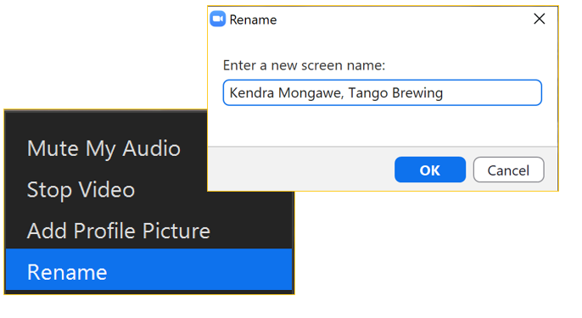Screen dimensions: 582x318
Task: Cancel the Rename dialog
Action: [508, 170]
